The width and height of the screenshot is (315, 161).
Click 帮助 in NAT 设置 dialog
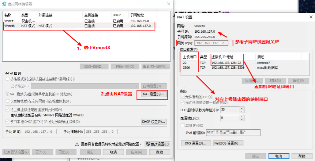(x=302, y=156)
